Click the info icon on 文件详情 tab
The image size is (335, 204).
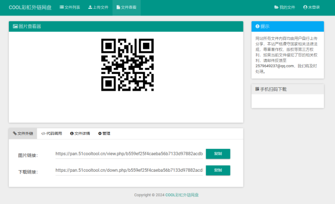click(72, 133)
